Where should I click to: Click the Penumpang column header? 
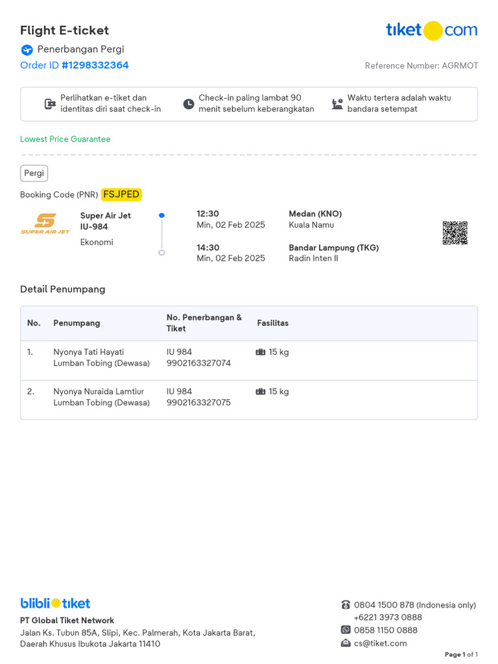[x=77, y=323]
